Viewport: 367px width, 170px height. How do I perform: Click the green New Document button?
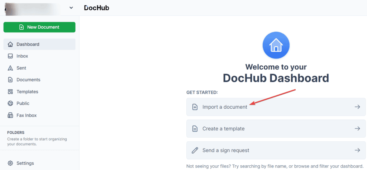coord(39,27)
